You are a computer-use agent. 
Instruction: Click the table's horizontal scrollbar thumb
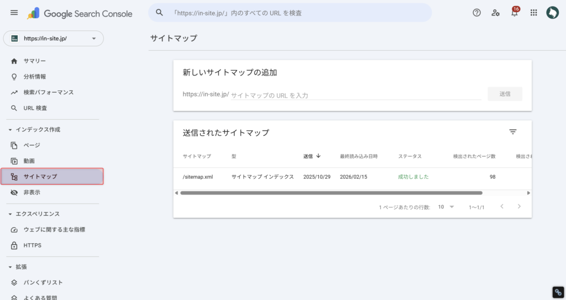(331, 193)
